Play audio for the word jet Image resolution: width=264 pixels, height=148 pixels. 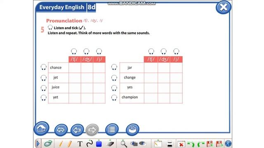point(44,78)
